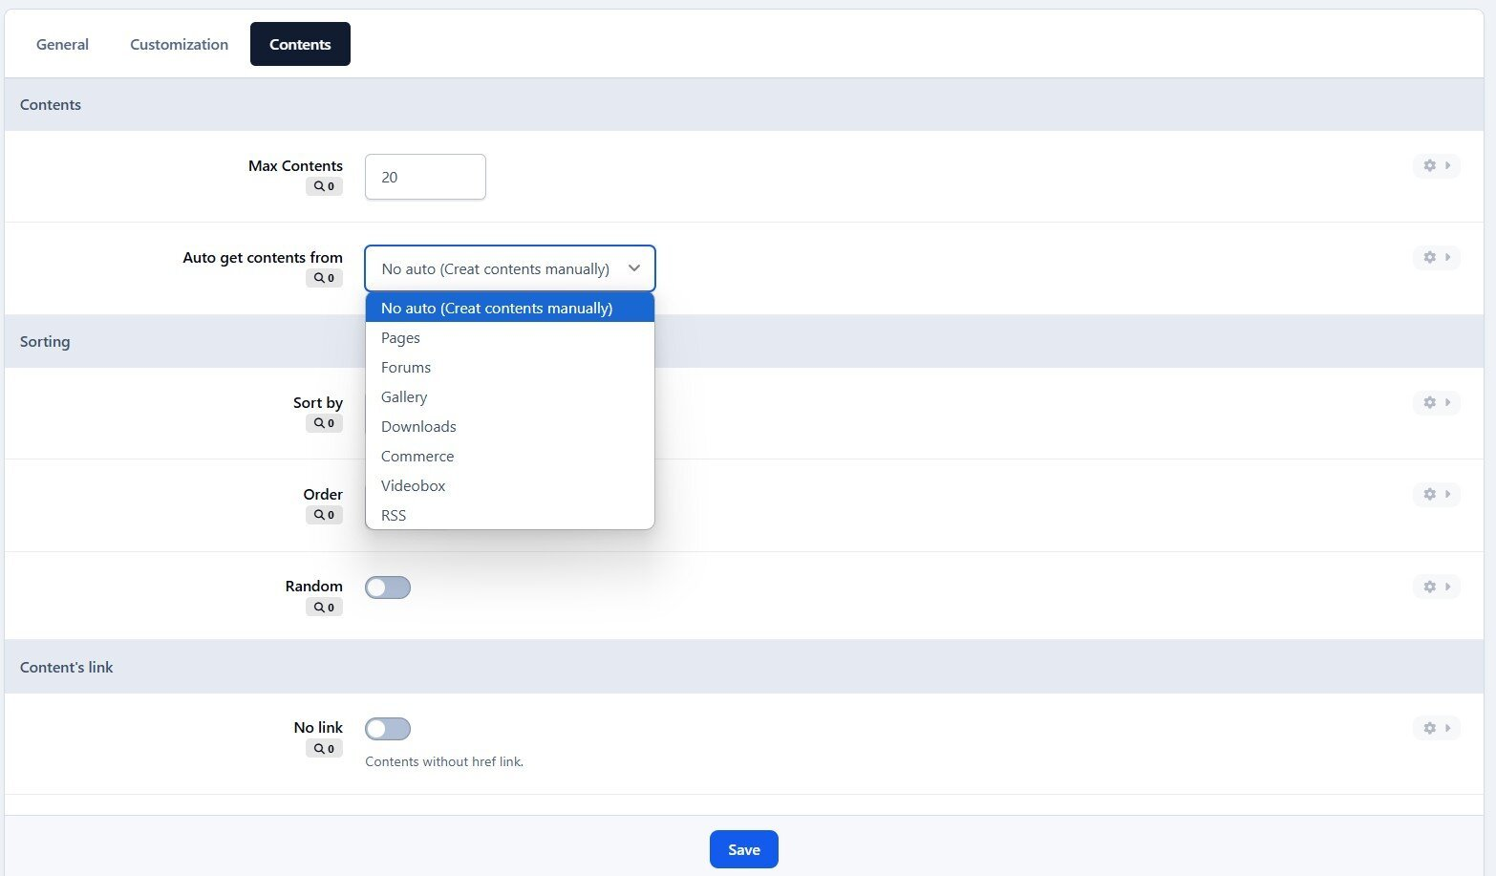Image resolution: width=1496 pixels, height=876 pixels.
Task: Toggle the Random switch
Action: (x=388, y=588)
